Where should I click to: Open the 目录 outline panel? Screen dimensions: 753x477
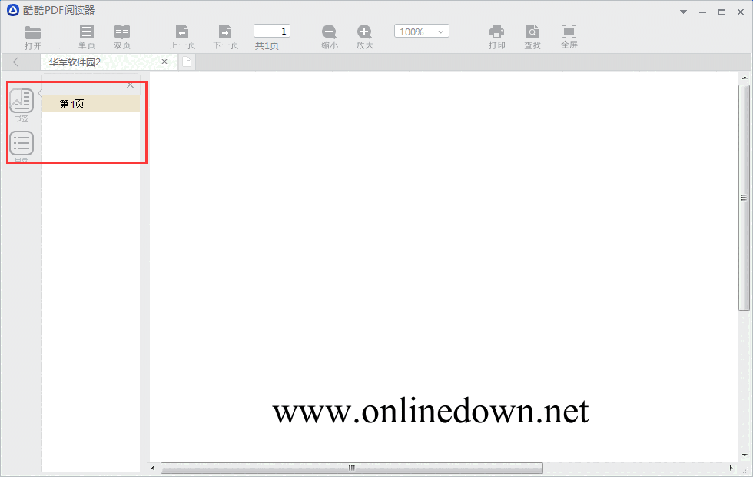point(22,146)
